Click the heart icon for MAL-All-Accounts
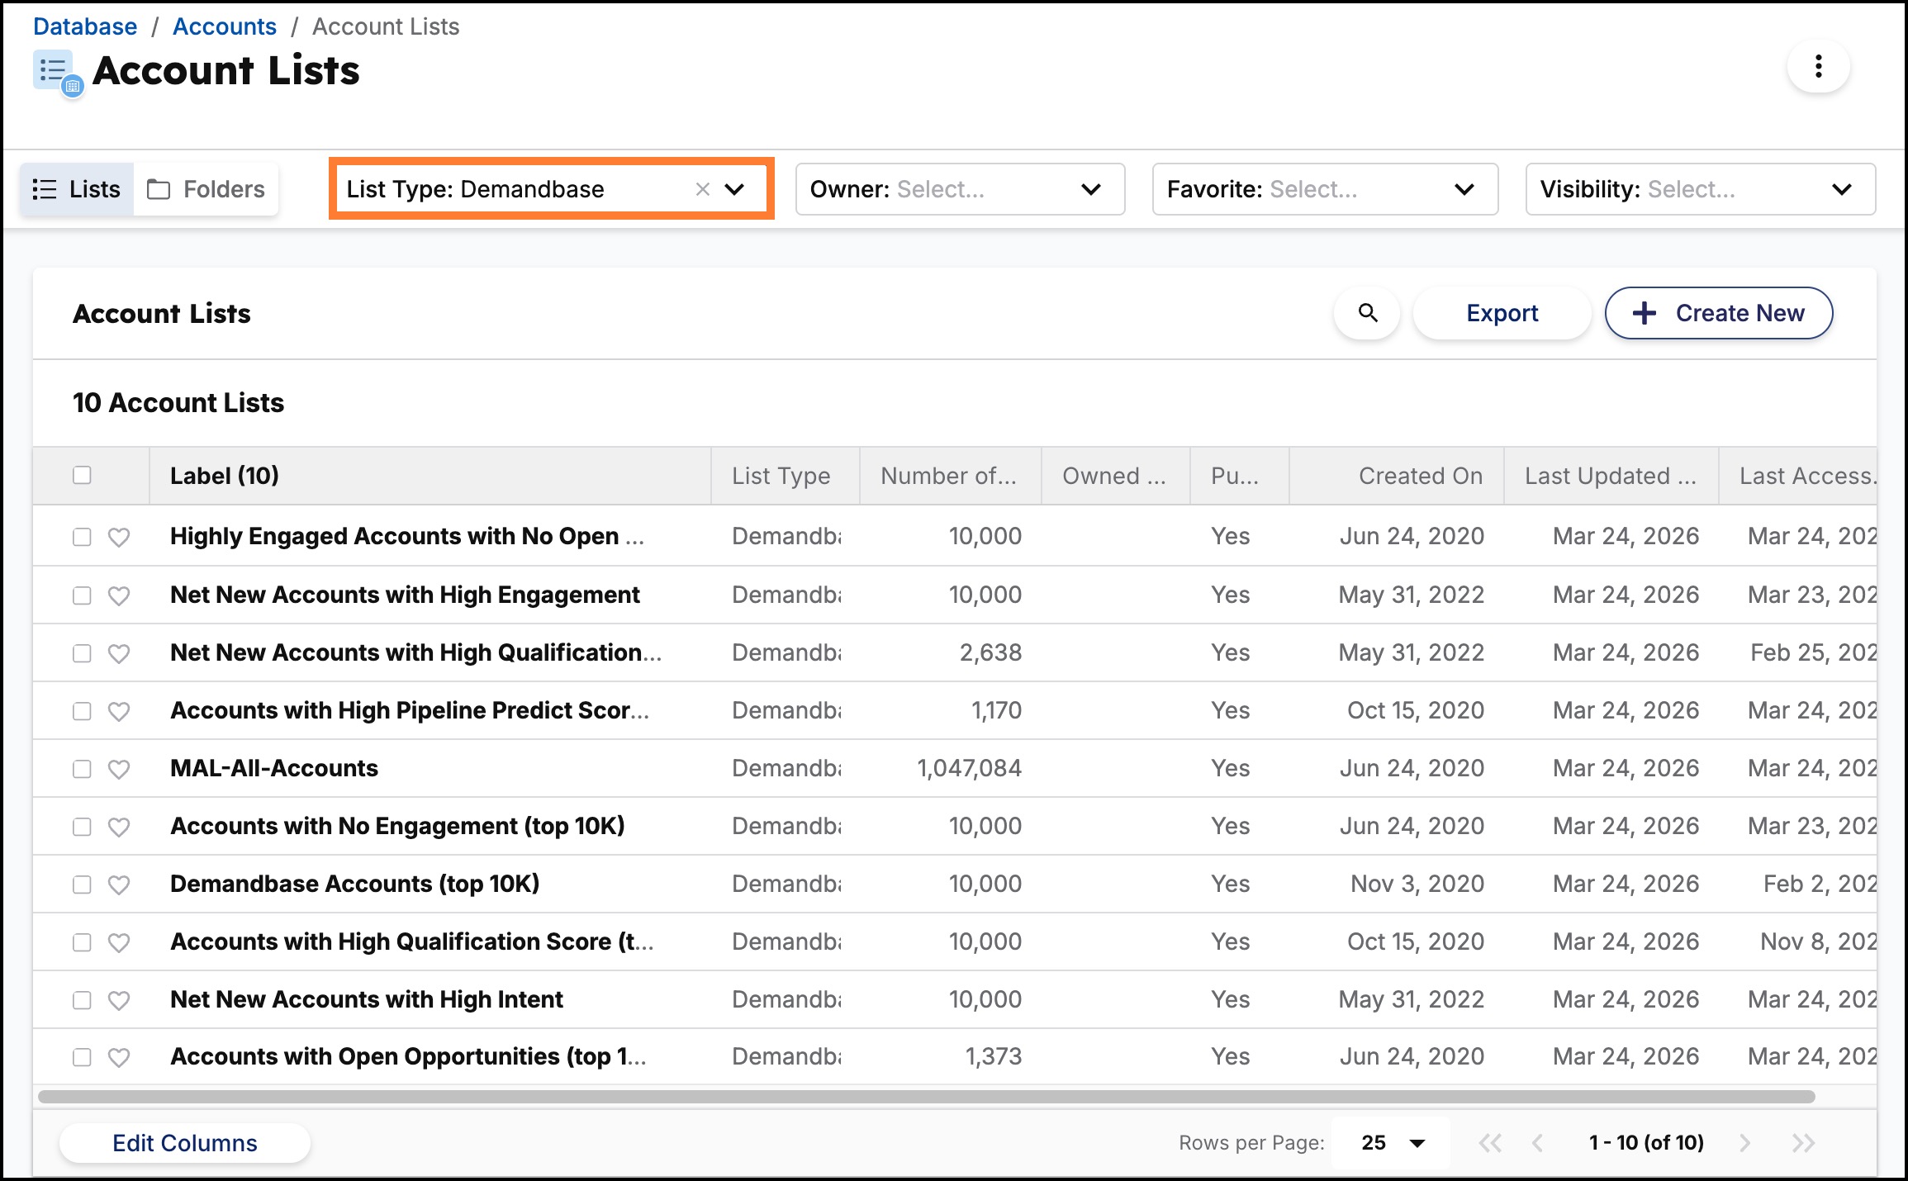1908x1181 pixels. tap(119, 769)
